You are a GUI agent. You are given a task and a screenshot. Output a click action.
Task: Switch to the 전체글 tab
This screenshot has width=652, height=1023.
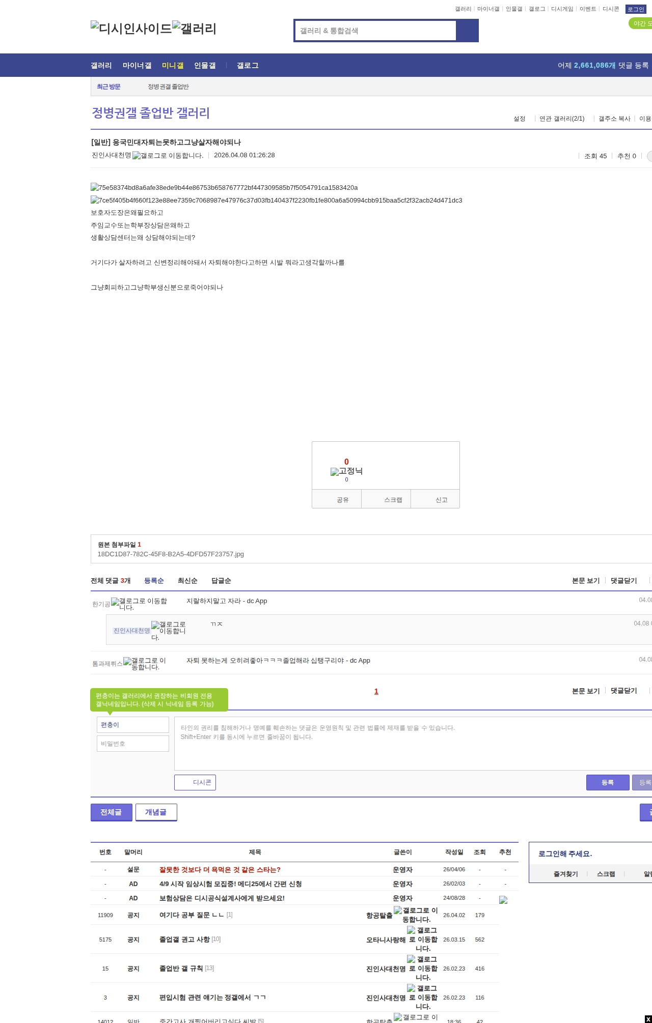click(112, 812)
